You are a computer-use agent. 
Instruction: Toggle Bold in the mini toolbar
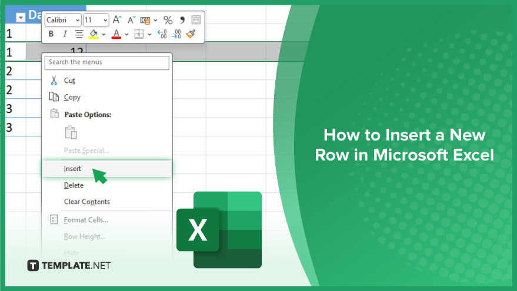click(51, 34)
